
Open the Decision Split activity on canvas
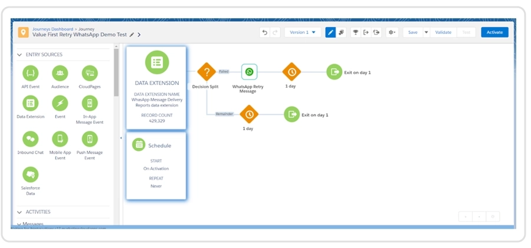pos(206,72)
